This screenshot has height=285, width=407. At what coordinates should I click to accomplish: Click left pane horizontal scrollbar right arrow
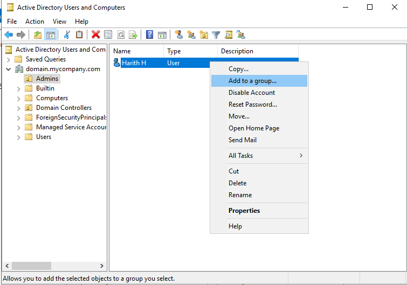(x=102, y=266)
